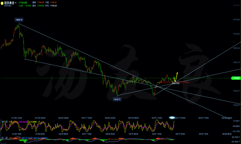This screenshot has width=241, height=144.
Task: Click the 20.75317 MACD axis label
Action: tap(236, 137)
